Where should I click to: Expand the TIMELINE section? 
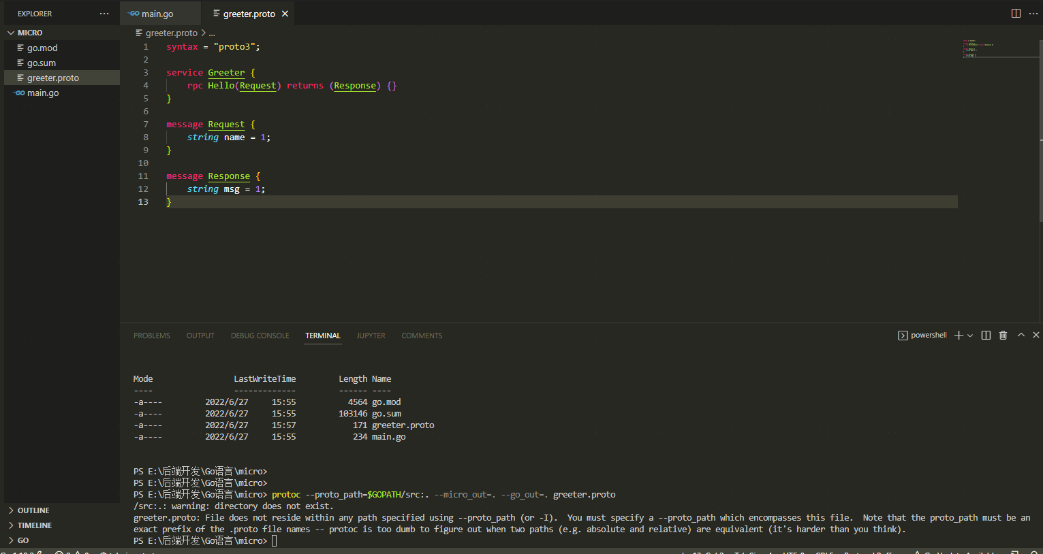pos(32,525)
